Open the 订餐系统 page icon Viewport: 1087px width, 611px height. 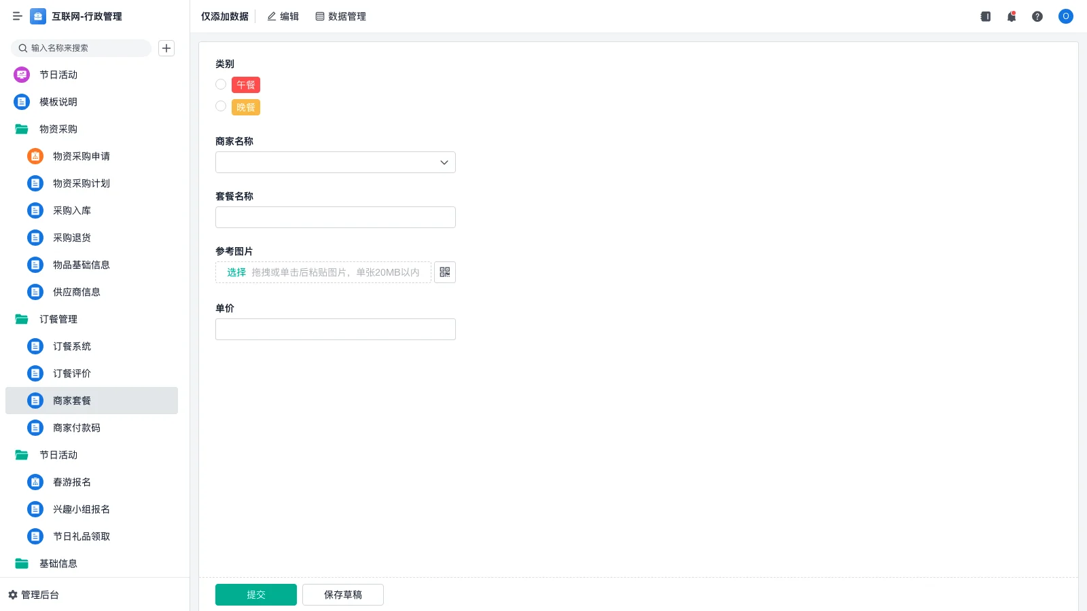35,346
